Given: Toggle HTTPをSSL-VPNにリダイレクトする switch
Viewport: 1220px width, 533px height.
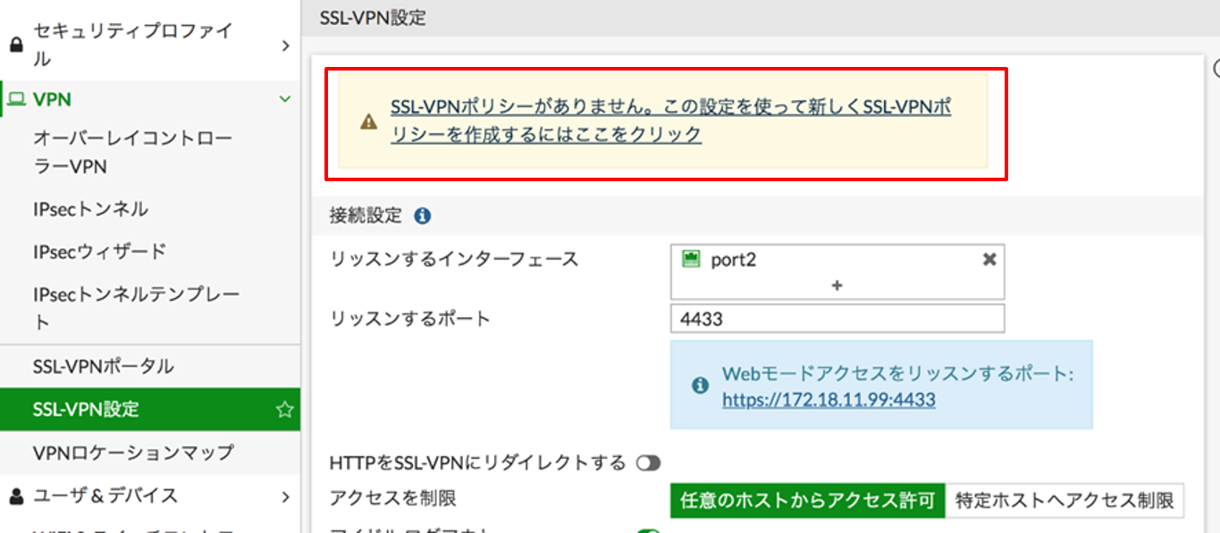Looking at the screenshot, I should point(648,463).
